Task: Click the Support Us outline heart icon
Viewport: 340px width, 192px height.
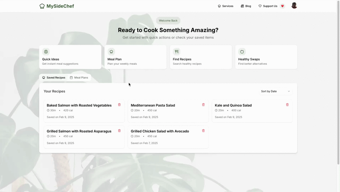Action: tap(260, 6)
